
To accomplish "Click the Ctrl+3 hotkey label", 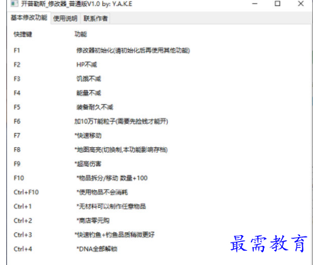I will click(x=23, y=234).
